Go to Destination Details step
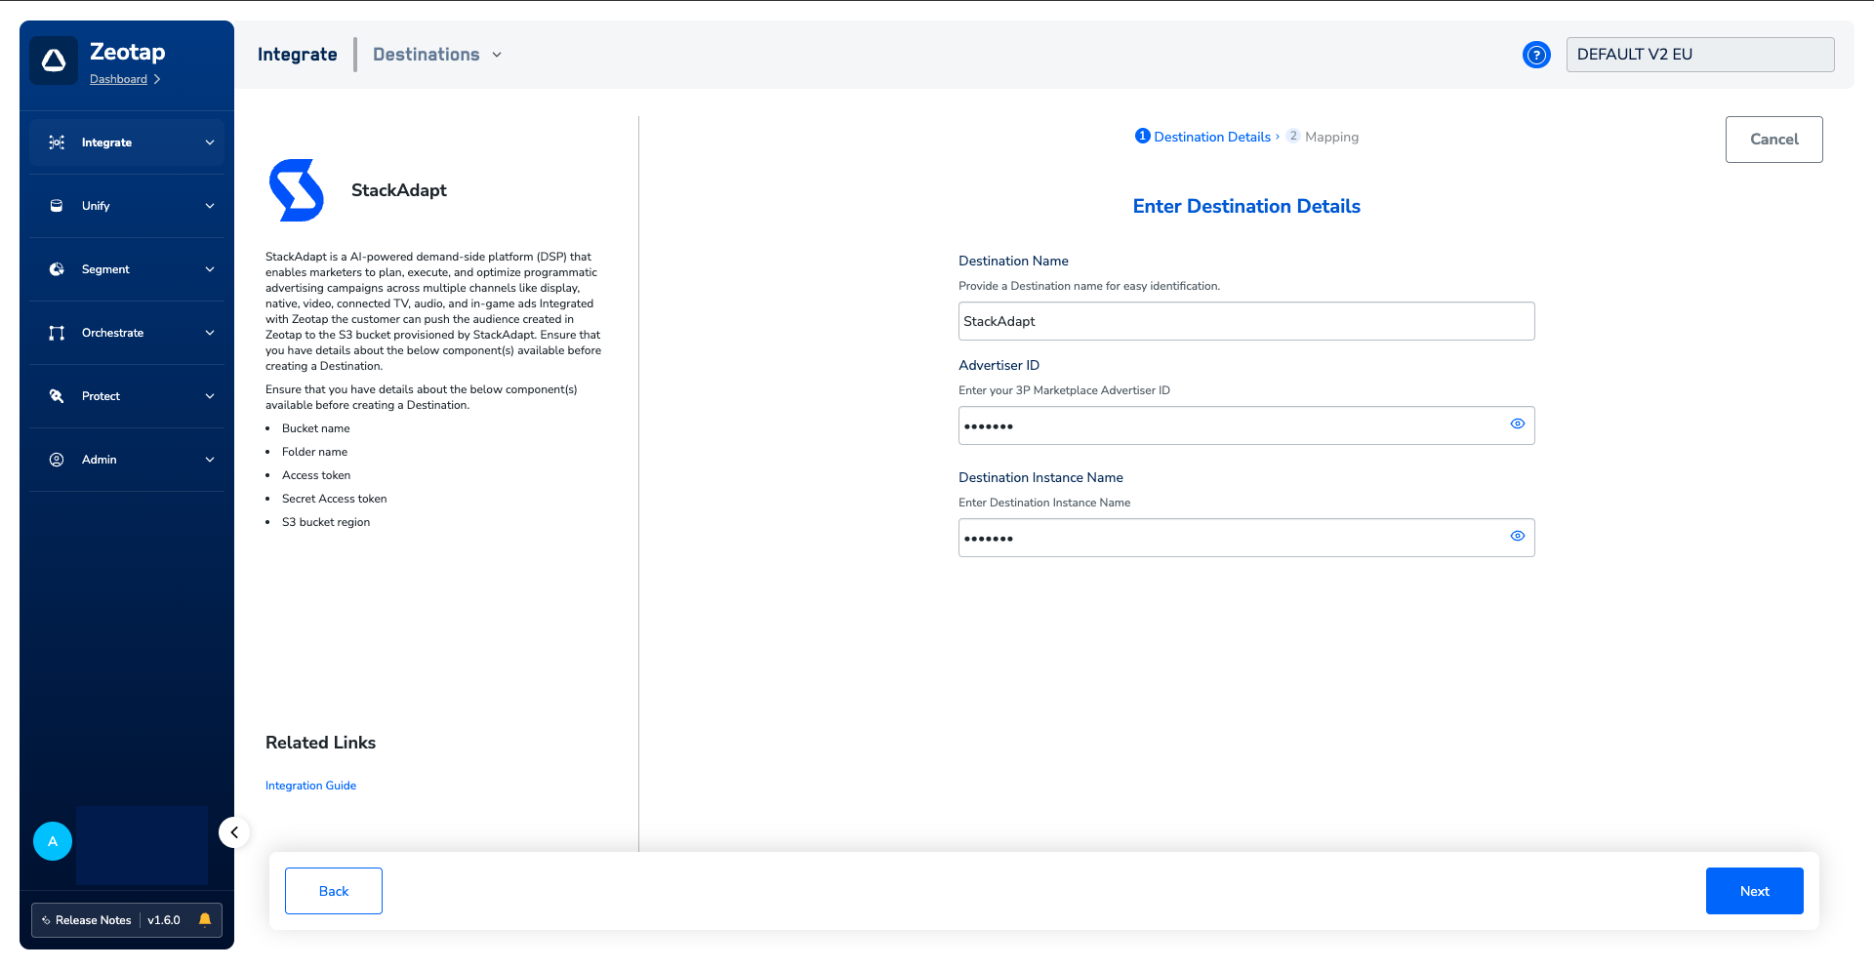The width and height of the screenshot is (1874, 969). 1203,137
